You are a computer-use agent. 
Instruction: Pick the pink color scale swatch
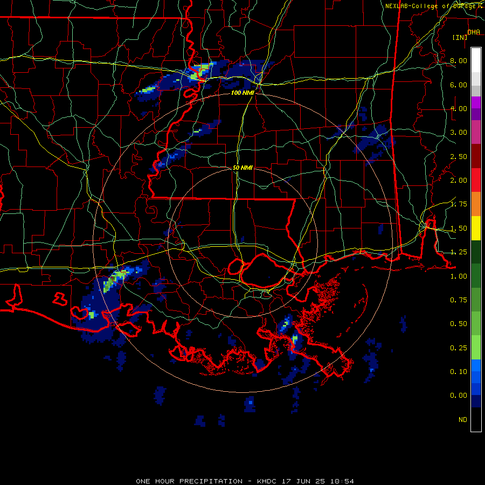[x=476, y=132]
